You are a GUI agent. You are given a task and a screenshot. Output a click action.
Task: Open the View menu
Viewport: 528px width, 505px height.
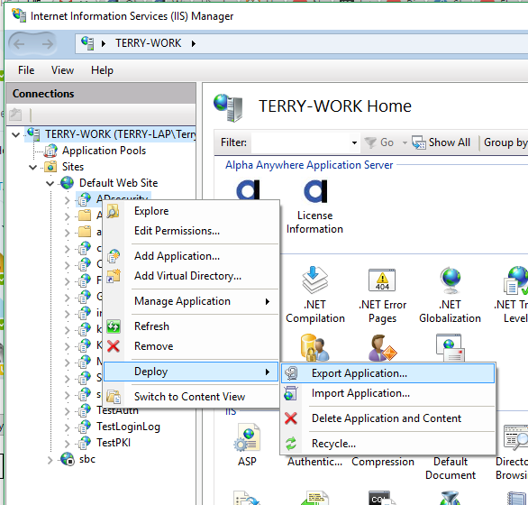coord(62,70)
